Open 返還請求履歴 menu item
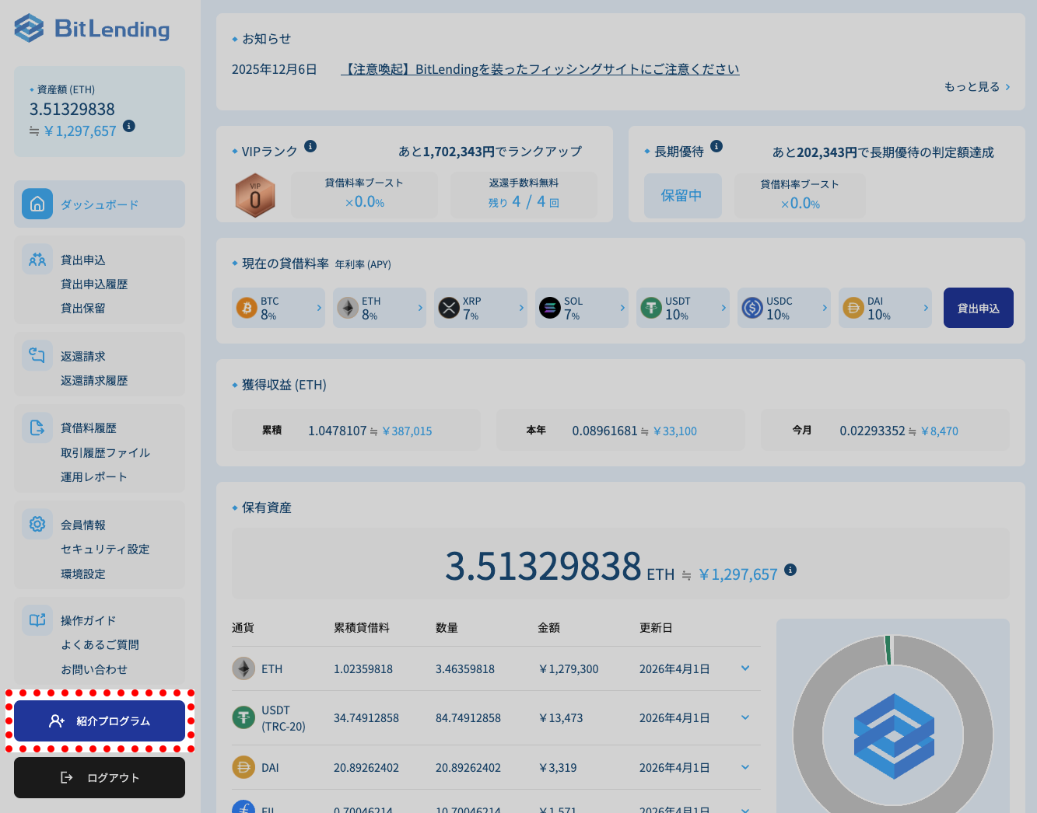The image size is (1037, 813). [x=94, y=381]
